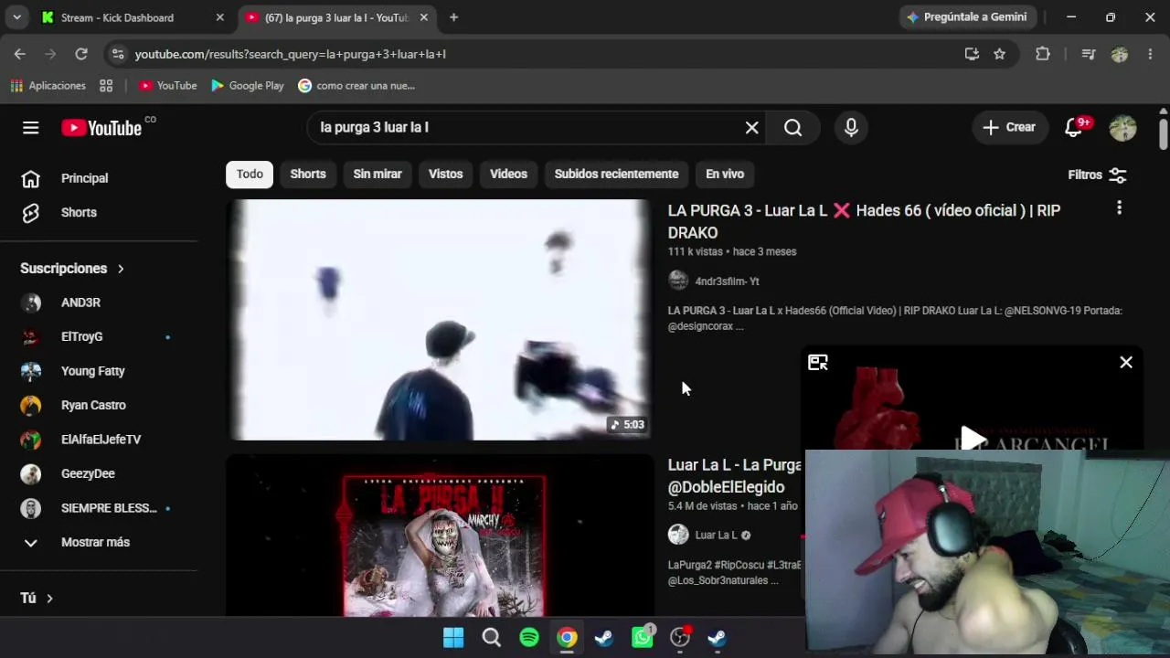Image resolution: width=1170 pixels, height=658 pixels.
Task: Expand the Tú section
Action: click(x=37, y=598)
